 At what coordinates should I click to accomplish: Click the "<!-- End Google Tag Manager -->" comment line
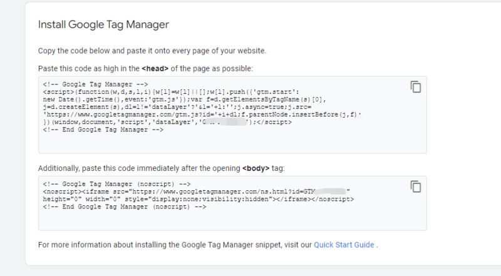tap(103, 130)
